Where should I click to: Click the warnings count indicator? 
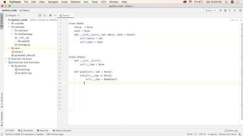pyautogui.click(x=232, y=20)
